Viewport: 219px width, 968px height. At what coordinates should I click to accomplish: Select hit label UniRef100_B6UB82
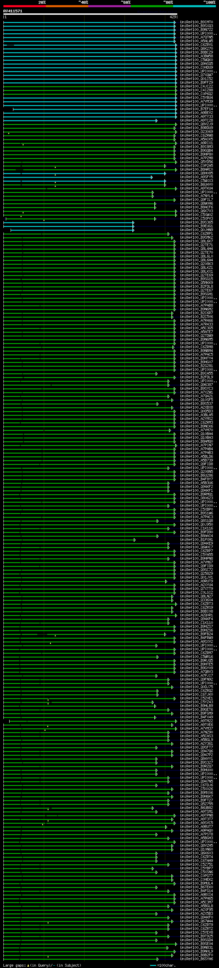pyautogui.click(x=196, y=808)
